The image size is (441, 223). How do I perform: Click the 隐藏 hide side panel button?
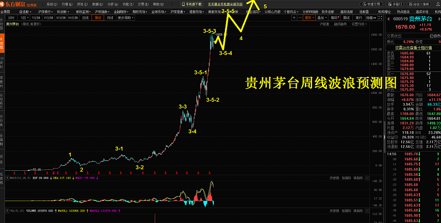click(x=371, y=18)
